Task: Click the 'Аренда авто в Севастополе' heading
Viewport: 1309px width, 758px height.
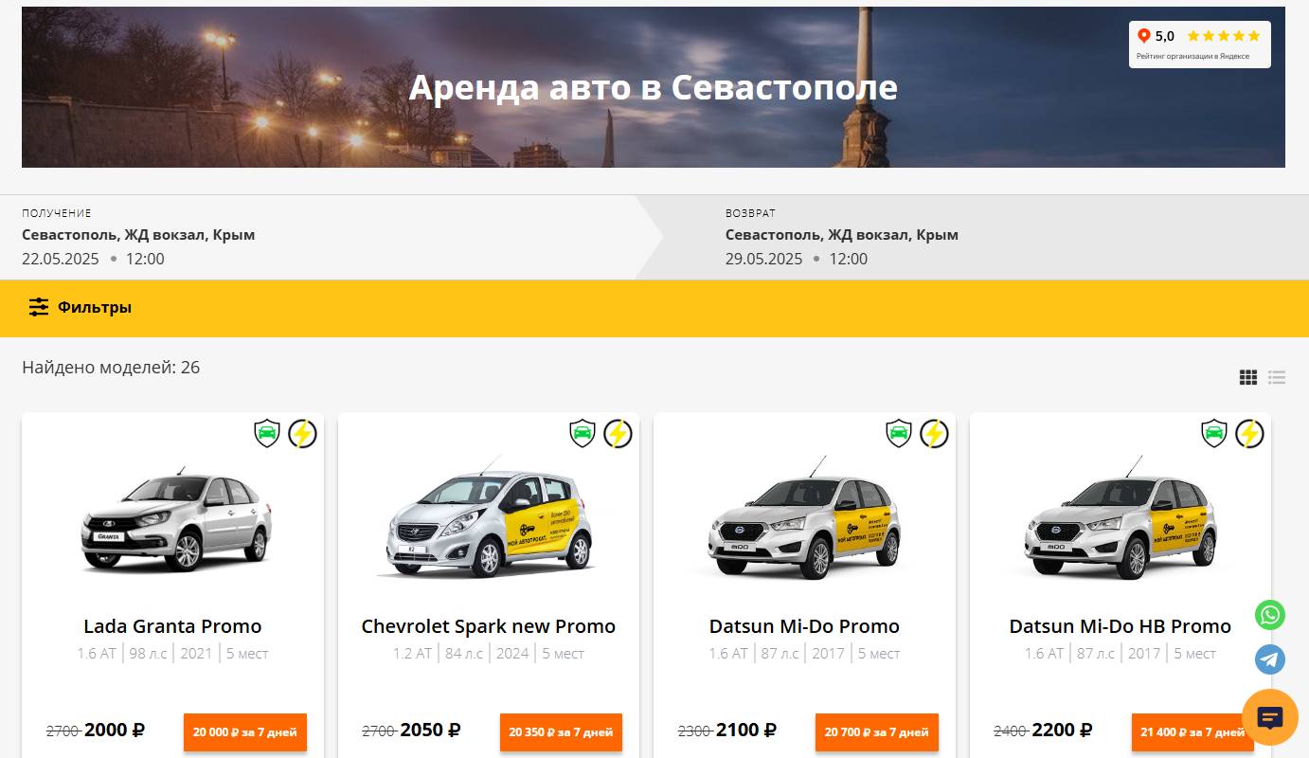Action: pos(654,87)
